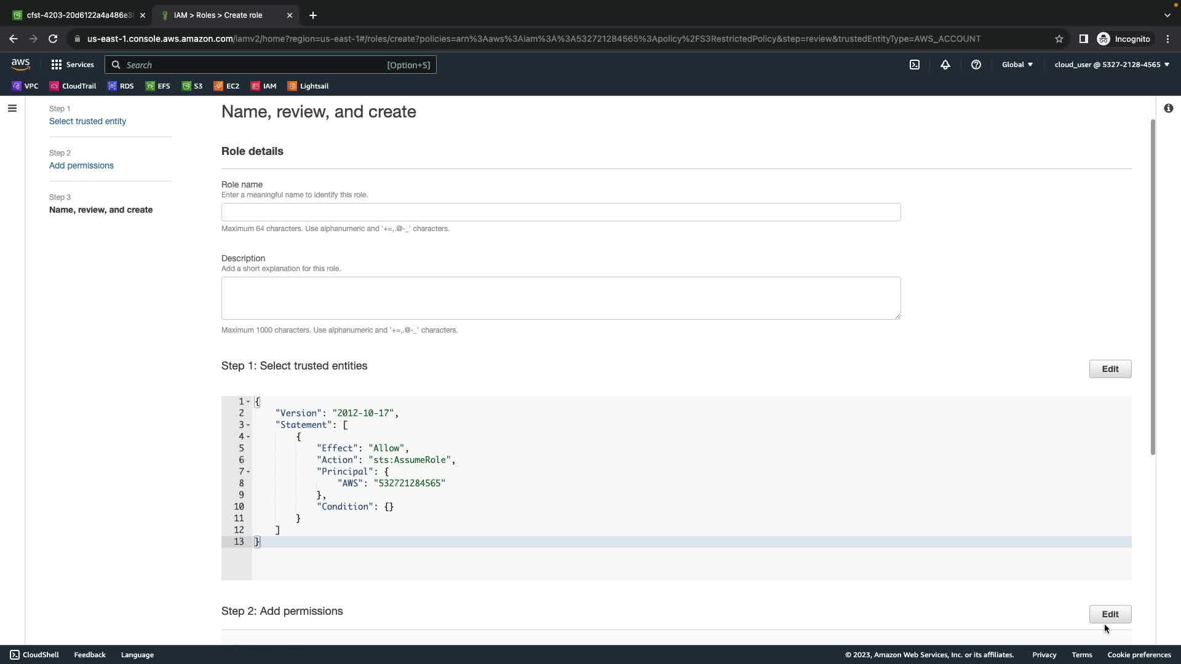This screenshot has height=664, width=1181.
Task: Open CloudShell icon in top navigation bar
Action: (915, 65)
